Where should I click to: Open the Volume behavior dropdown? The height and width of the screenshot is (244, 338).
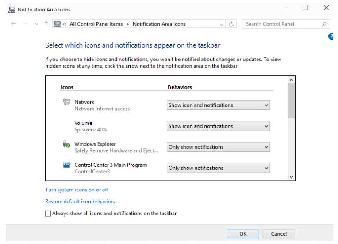tap(219, 126)
